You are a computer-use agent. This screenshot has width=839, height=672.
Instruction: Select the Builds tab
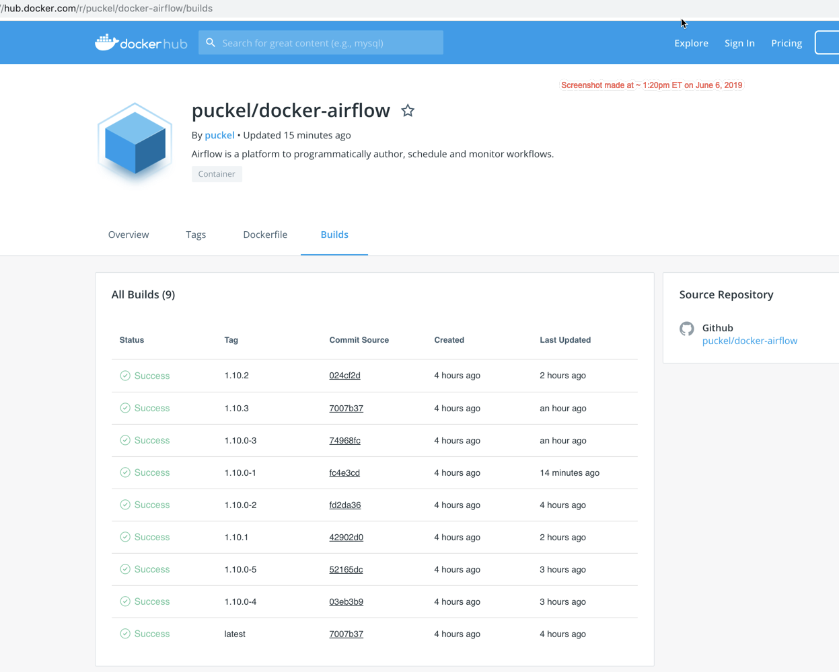click(334, 235)
